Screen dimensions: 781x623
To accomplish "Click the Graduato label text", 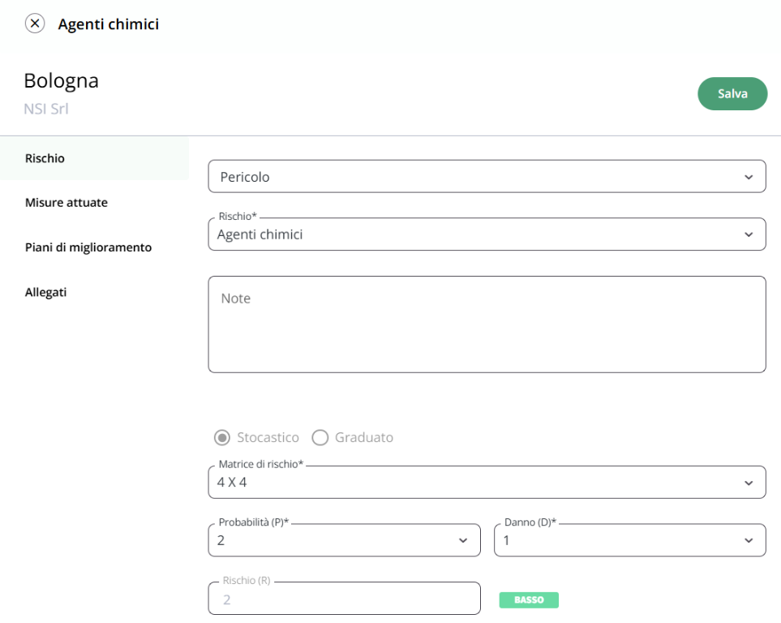I will (364, 437).
